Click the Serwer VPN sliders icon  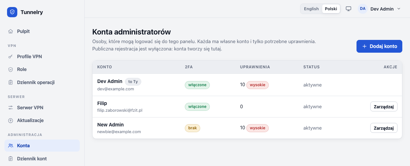click(11, 108)
